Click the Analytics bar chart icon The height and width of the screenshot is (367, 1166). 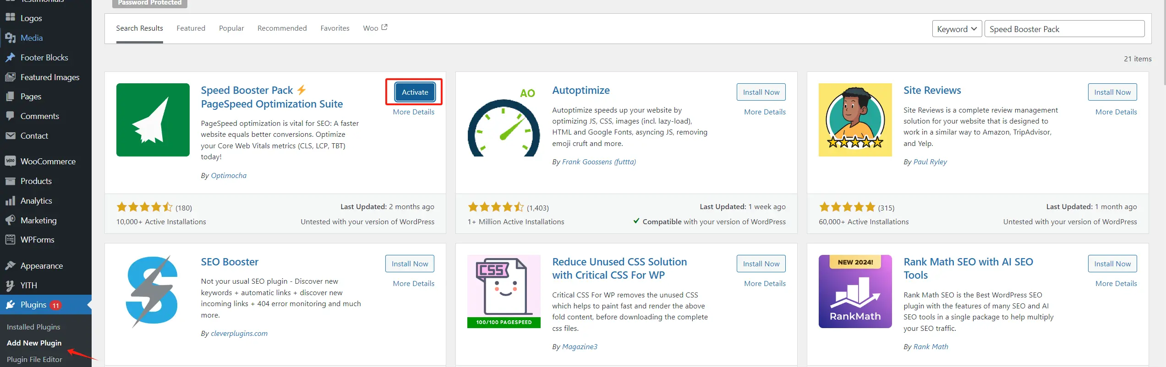tap(10, 200)
